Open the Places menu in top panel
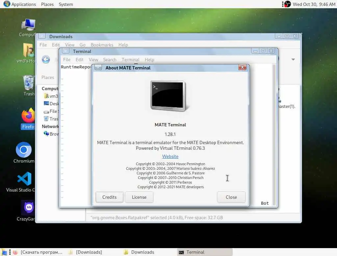337x256 pixels. click(47, 4)
